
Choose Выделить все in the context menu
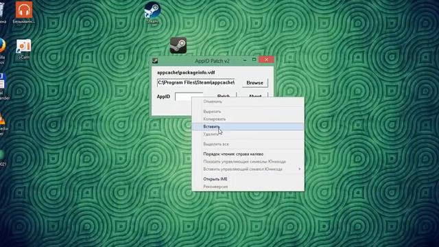(248, 144)
